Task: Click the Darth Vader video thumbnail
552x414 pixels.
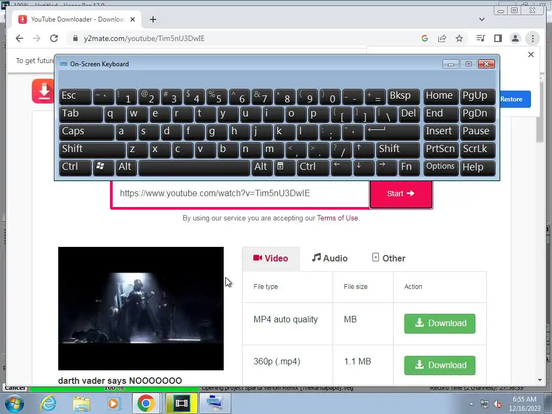Action: (x=141, y=308)
